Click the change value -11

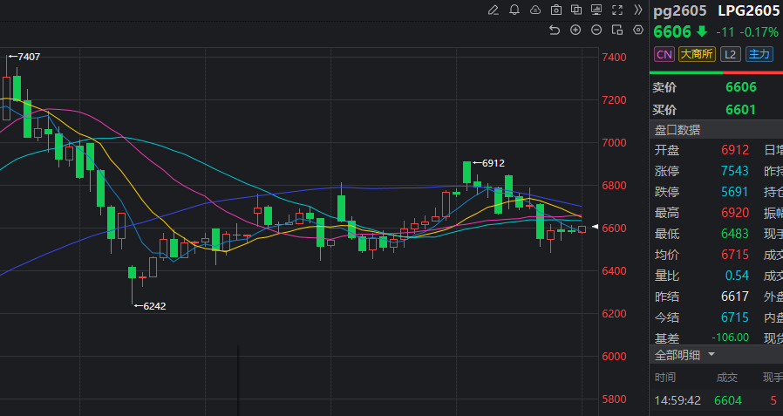(x=725, y=32)
